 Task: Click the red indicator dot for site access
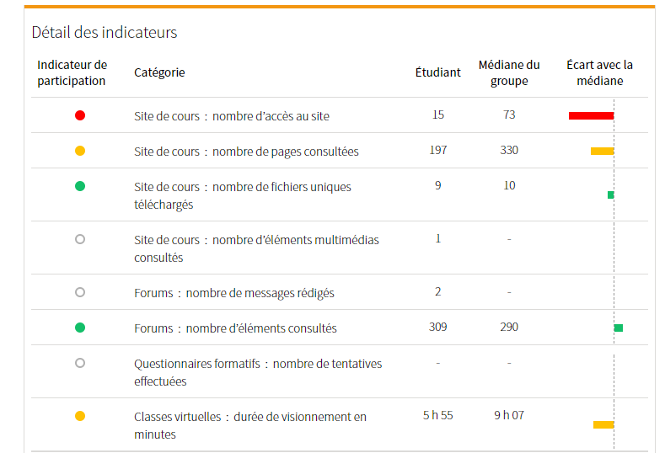(80, 115)
